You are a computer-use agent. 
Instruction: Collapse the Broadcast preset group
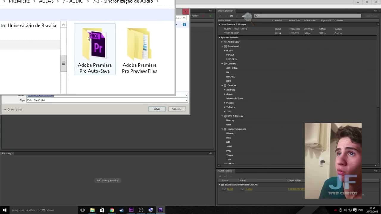(222, 46)
